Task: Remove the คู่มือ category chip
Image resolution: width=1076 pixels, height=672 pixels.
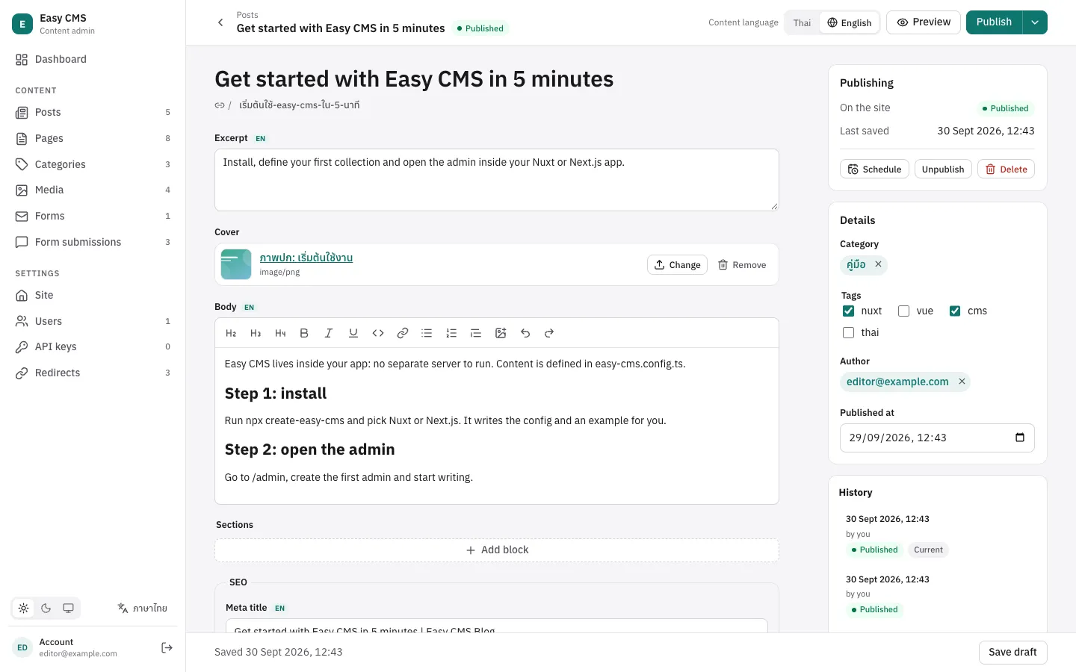Action: coord(879,264)
